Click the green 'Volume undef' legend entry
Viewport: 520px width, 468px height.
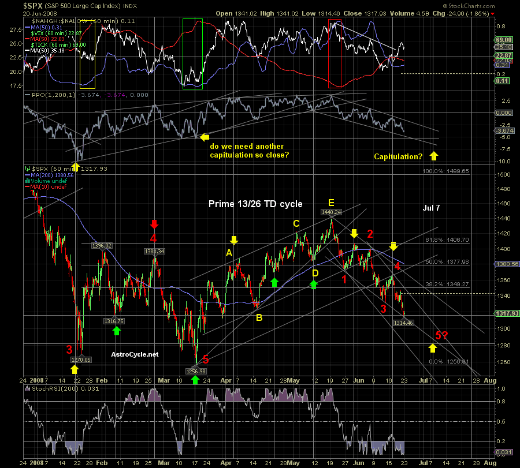click(x=46, y=181)
